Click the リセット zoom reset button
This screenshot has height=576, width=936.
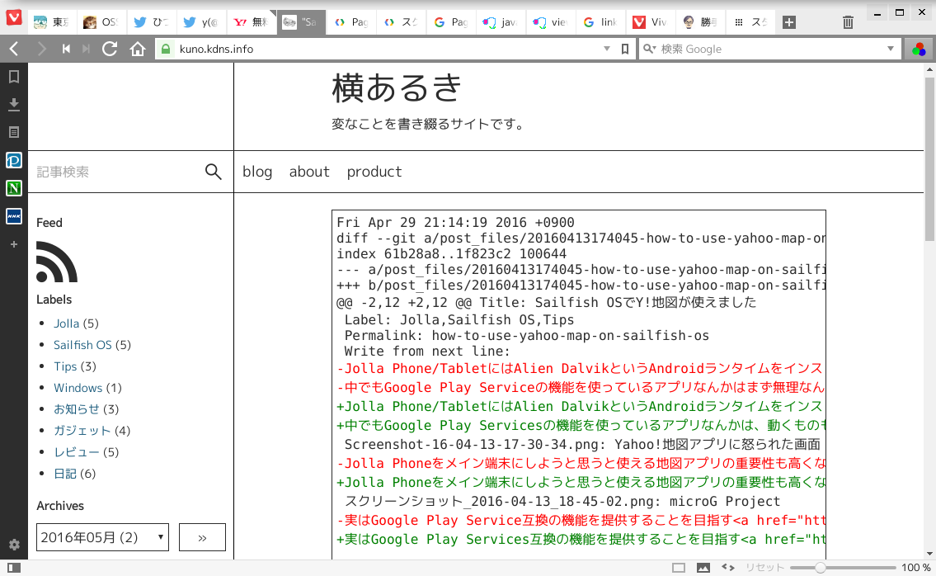pos(764,568)
